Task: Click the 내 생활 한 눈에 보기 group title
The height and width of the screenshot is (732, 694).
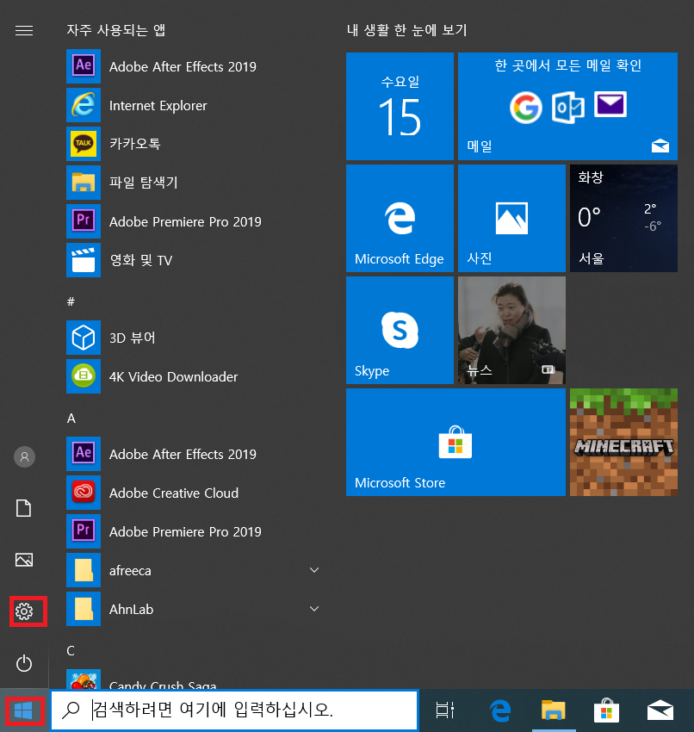Action: coord(407,30)
